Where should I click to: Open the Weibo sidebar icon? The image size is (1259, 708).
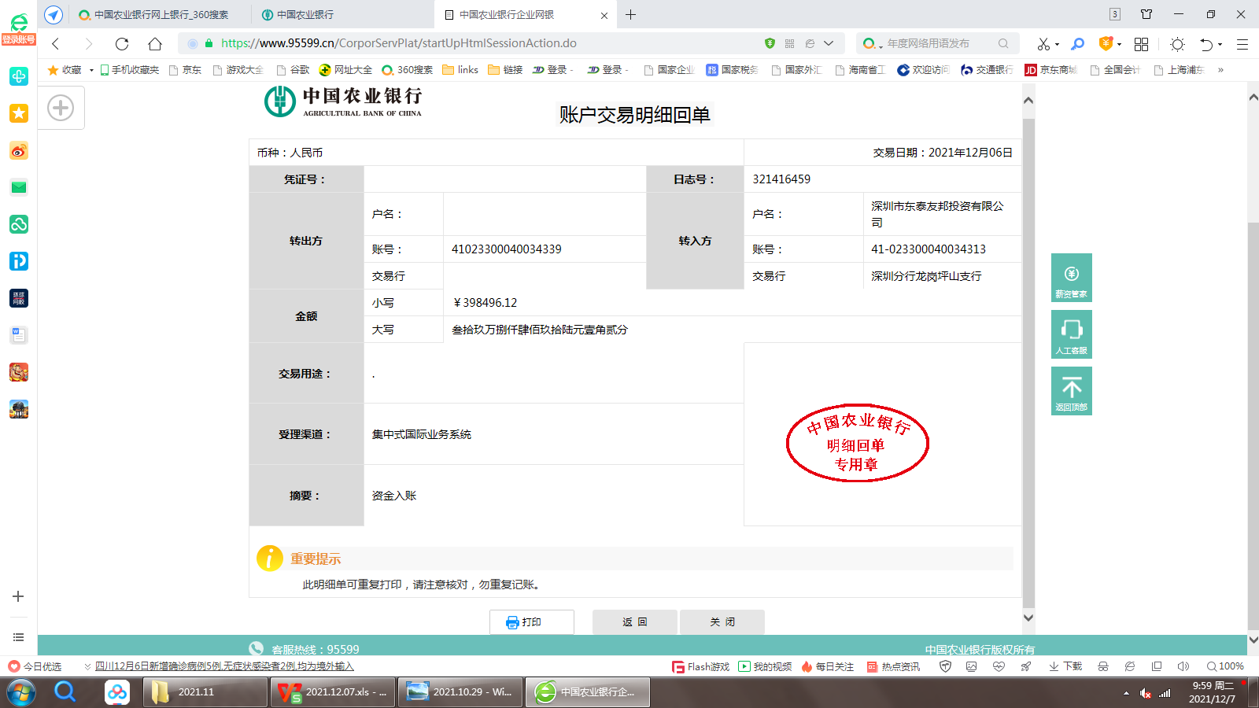pyautogui.click(x=19, y=150)
